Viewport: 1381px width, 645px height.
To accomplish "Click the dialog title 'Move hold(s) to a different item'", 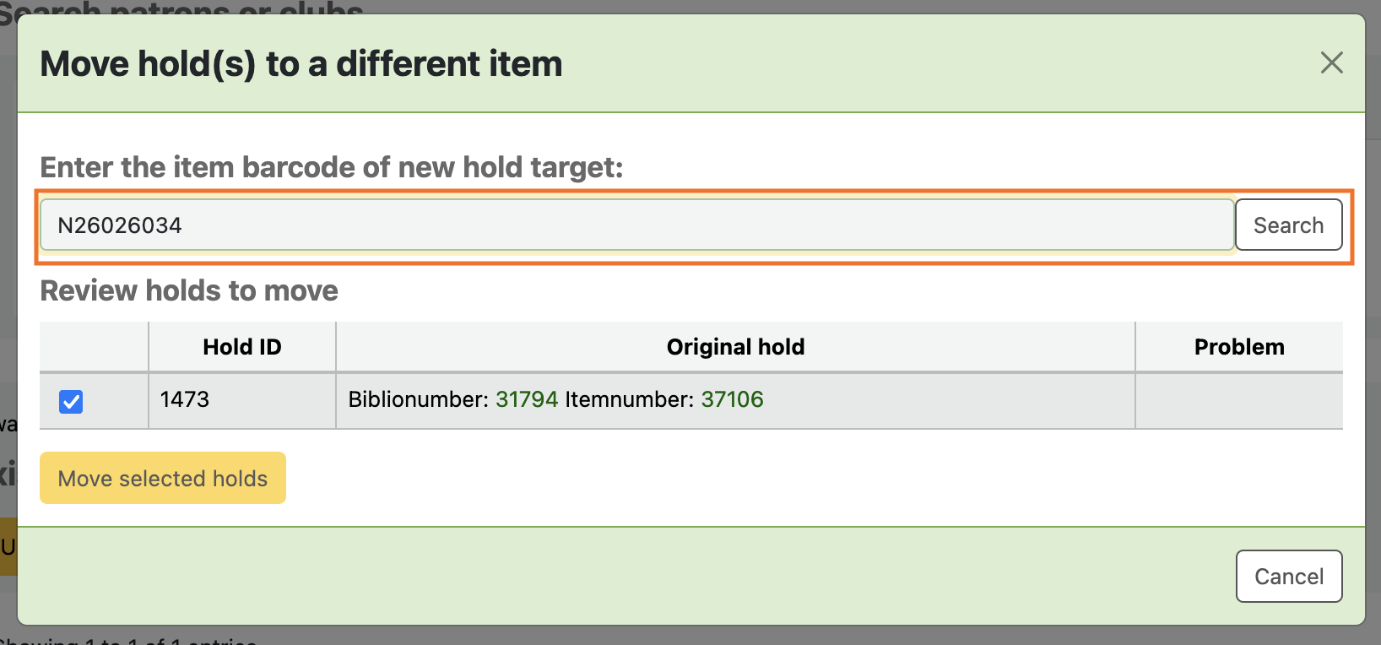I will 301,64.
